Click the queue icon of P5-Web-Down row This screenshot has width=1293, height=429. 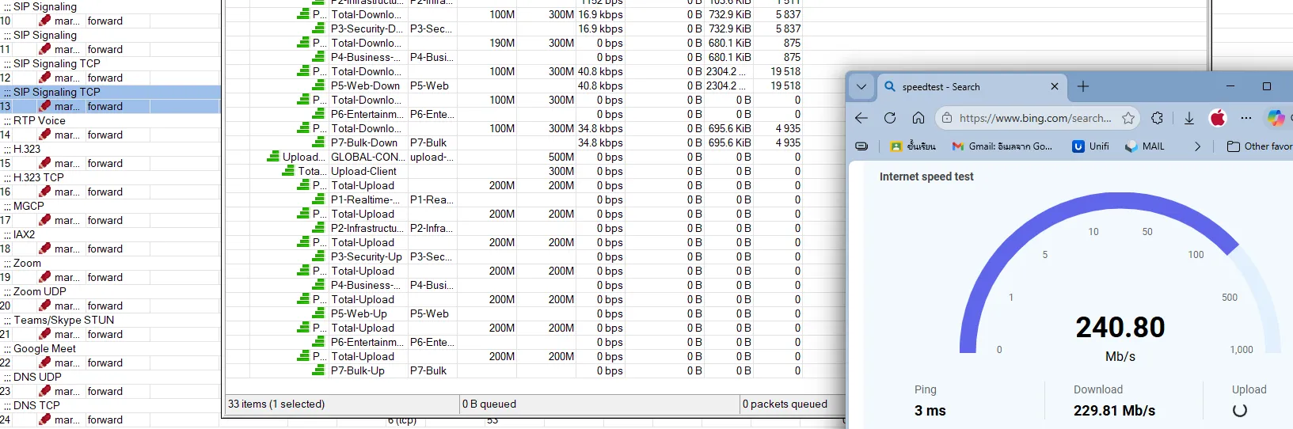[x=318, y=85]
